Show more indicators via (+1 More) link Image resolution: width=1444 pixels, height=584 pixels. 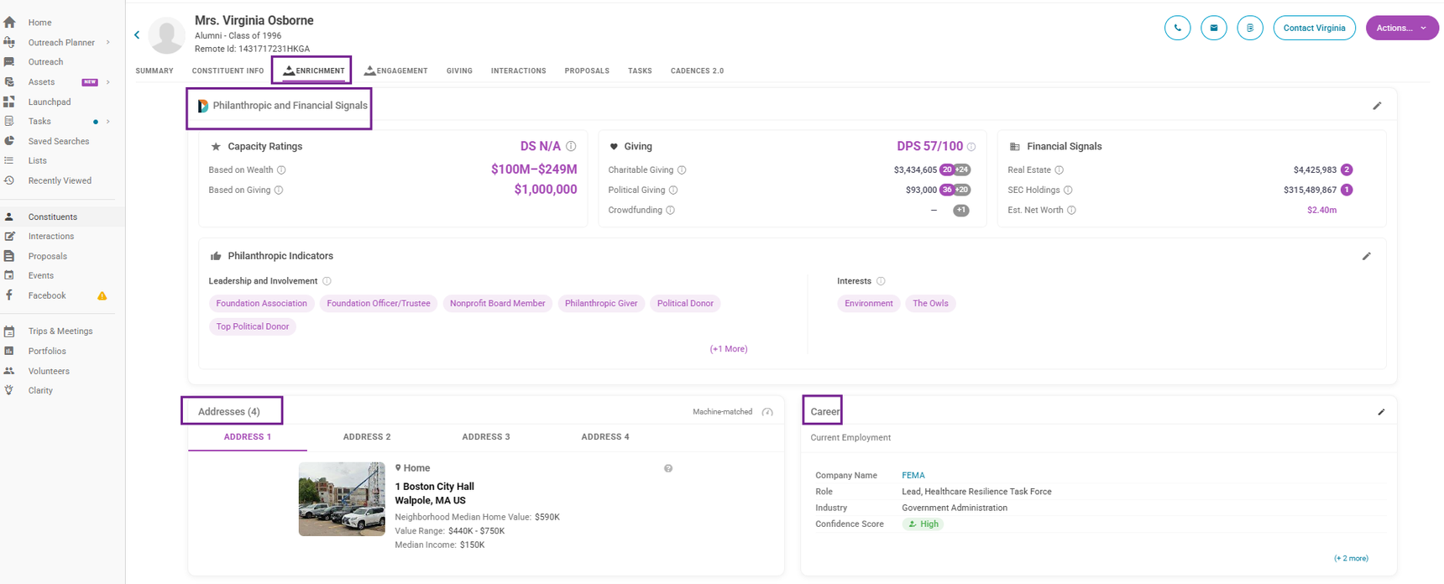[728, 349]
